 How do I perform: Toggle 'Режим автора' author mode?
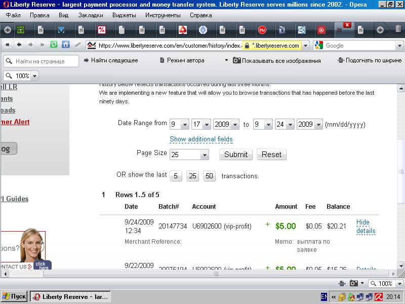[x=182, y=60]
